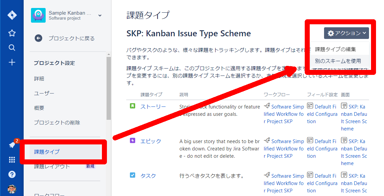Screen dimensions: 384x196
Task: Click workflow icon in ストーリー row
Action: pos(267,106)
